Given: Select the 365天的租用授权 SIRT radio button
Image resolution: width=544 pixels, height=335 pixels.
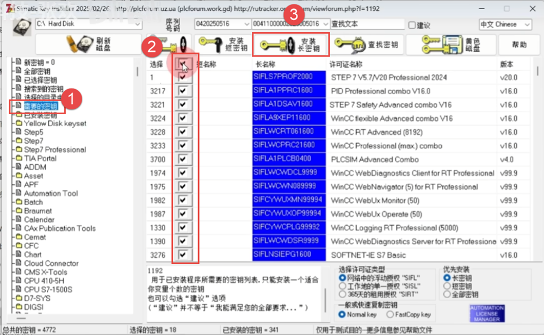Looking at the screenshot, I should point(342,294).
